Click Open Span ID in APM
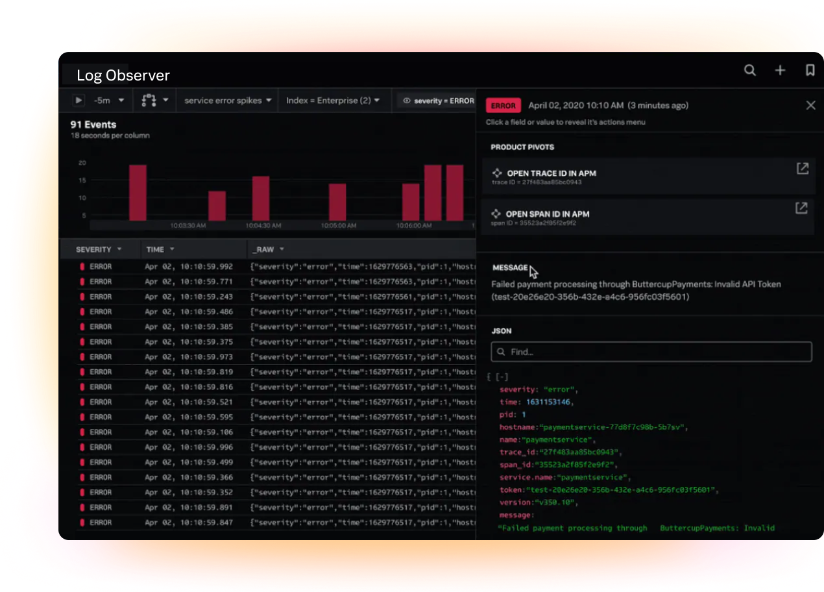This screenshot has height=592, width=824. [x=548, y=214]
